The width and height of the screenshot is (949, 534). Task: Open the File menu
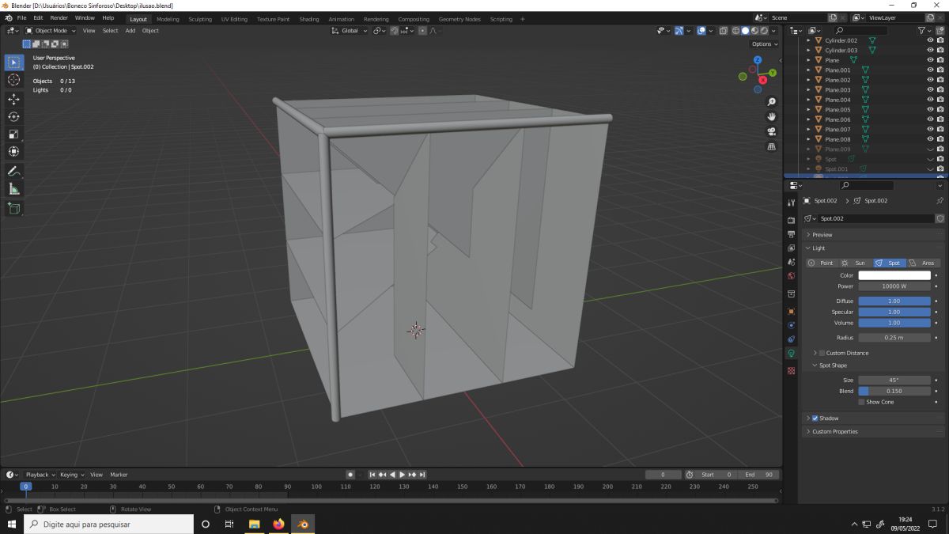coord(21,17)
